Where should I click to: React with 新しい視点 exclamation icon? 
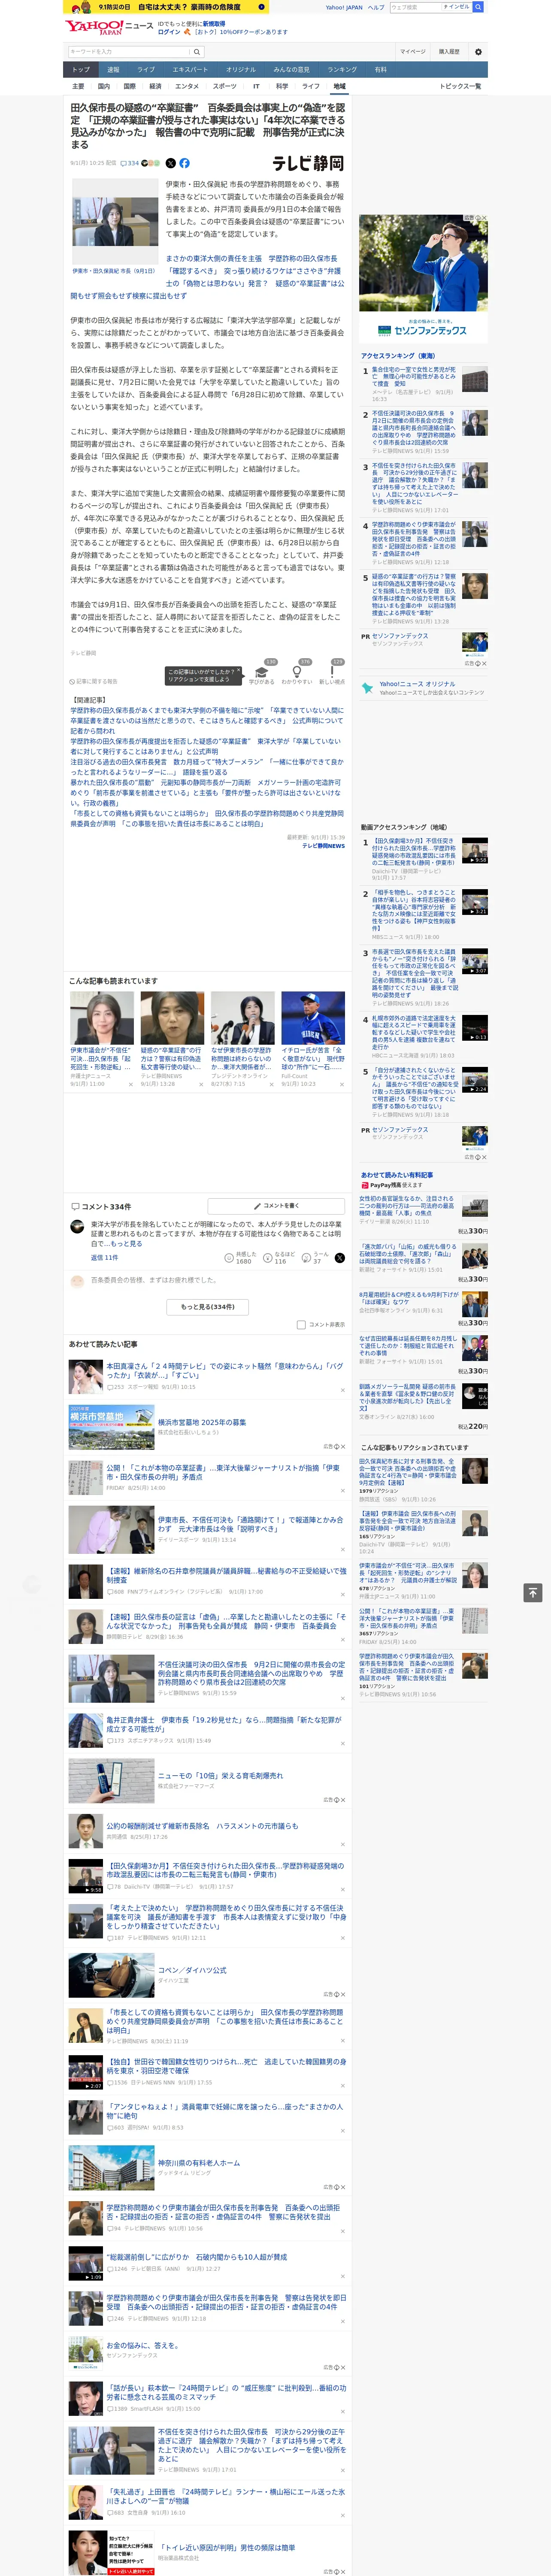[x=332, y=671]
